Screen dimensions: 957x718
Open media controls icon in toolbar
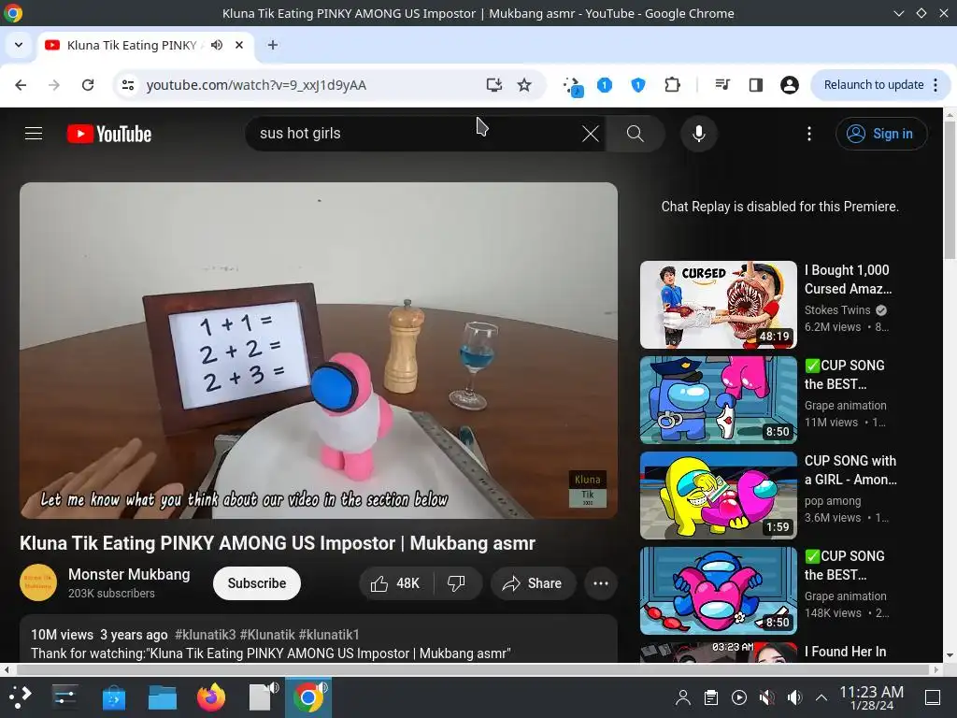722,85
